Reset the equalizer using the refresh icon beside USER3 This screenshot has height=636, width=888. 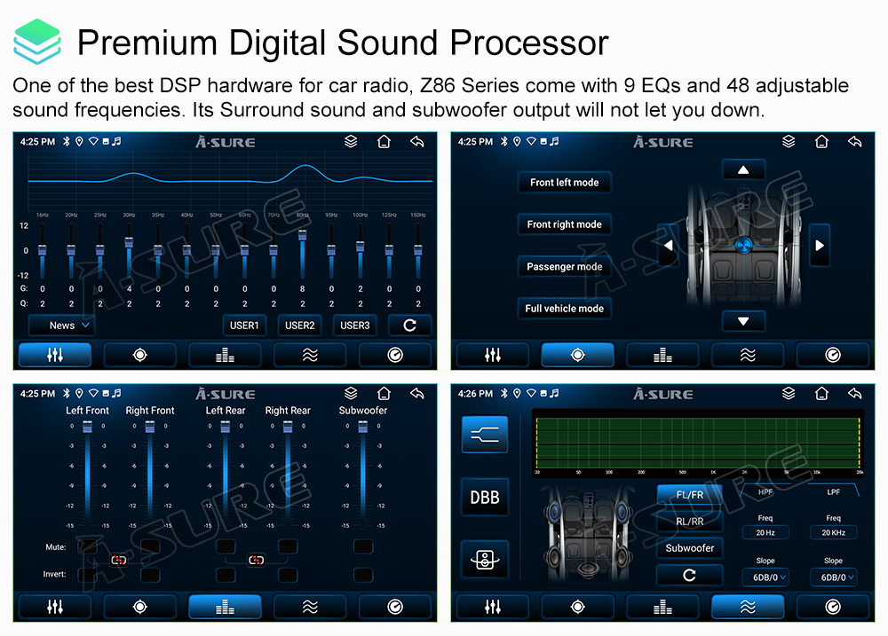point(409,326)
